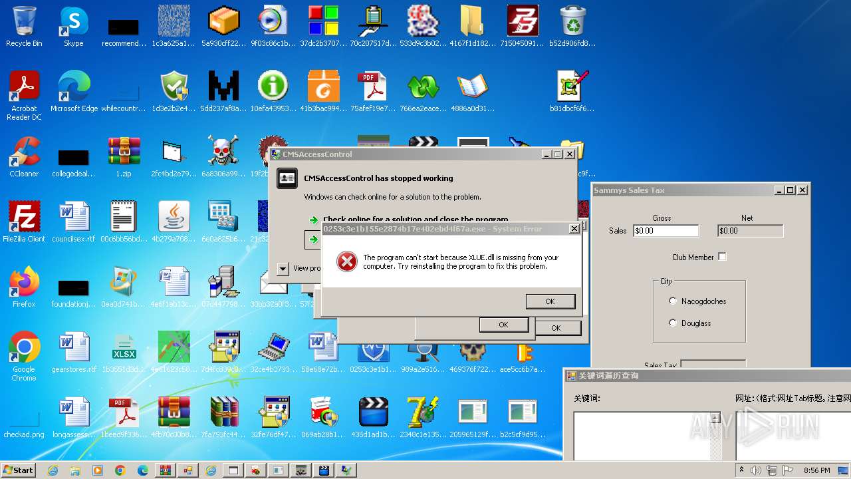Select the Douglass city radio button
This screenshot has height=479, width=851.
[x=673, y=323]
